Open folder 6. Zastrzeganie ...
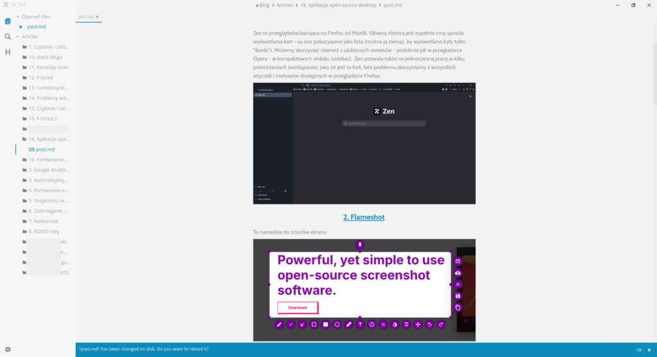 point(47,211)
